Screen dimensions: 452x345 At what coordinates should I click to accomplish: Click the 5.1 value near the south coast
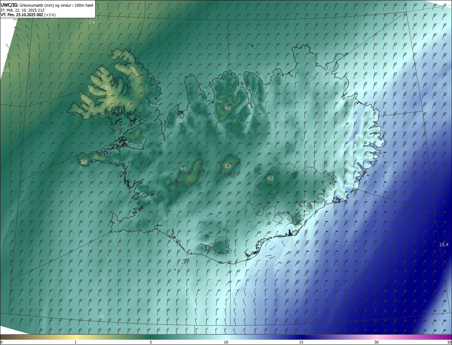(206, 248)
